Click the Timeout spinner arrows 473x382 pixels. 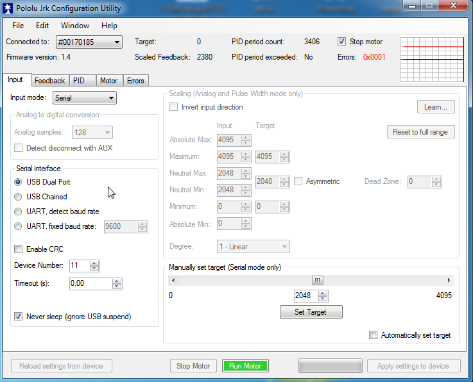pos(117,284)
